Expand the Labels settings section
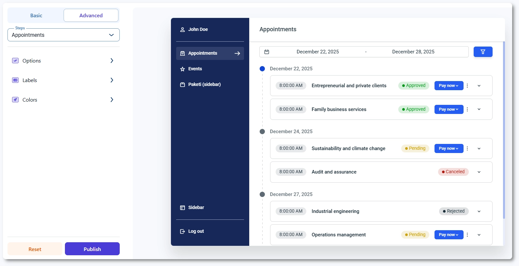This screenshot has width=519, height=266. point(63,80)
